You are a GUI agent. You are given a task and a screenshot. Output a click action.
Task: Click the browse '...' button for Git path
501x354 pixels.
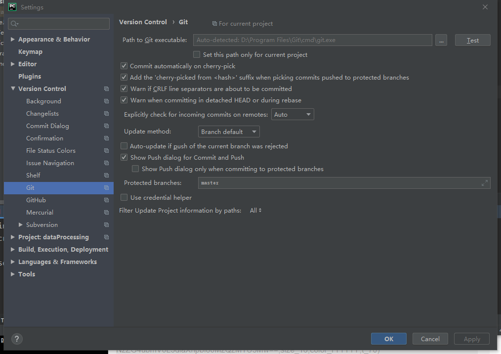(441, 40)
